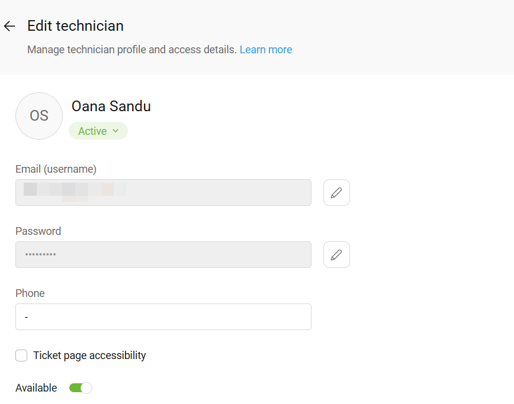514x404 pixels.
Task: Click the pencil icon beside the password field
Action: click(336, 255)
